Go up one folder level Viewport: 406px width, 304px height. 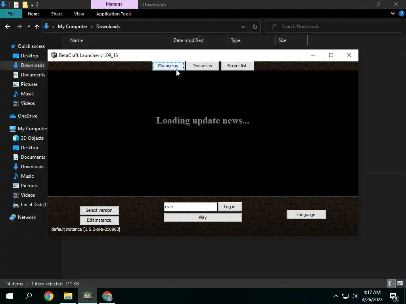[37, 27]
